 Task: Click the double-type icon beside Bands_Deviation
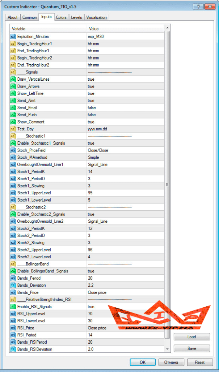pyautogui.click(x=13, y=286)
